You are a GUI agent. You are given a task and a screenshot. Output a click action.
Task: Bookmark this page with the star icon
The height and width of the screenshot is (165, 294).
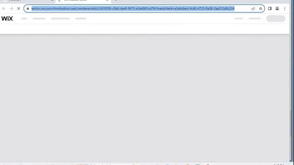click(260, 9)
